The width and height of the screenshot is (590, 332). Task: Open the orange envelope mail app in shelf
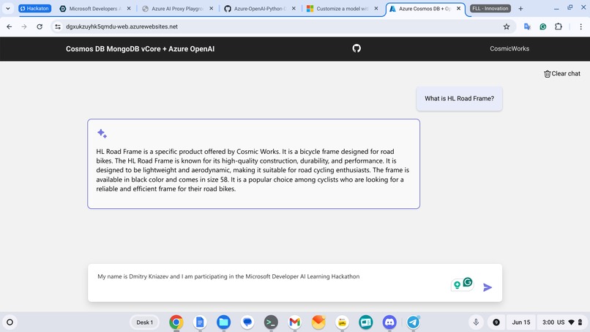(x=318, y=322)
